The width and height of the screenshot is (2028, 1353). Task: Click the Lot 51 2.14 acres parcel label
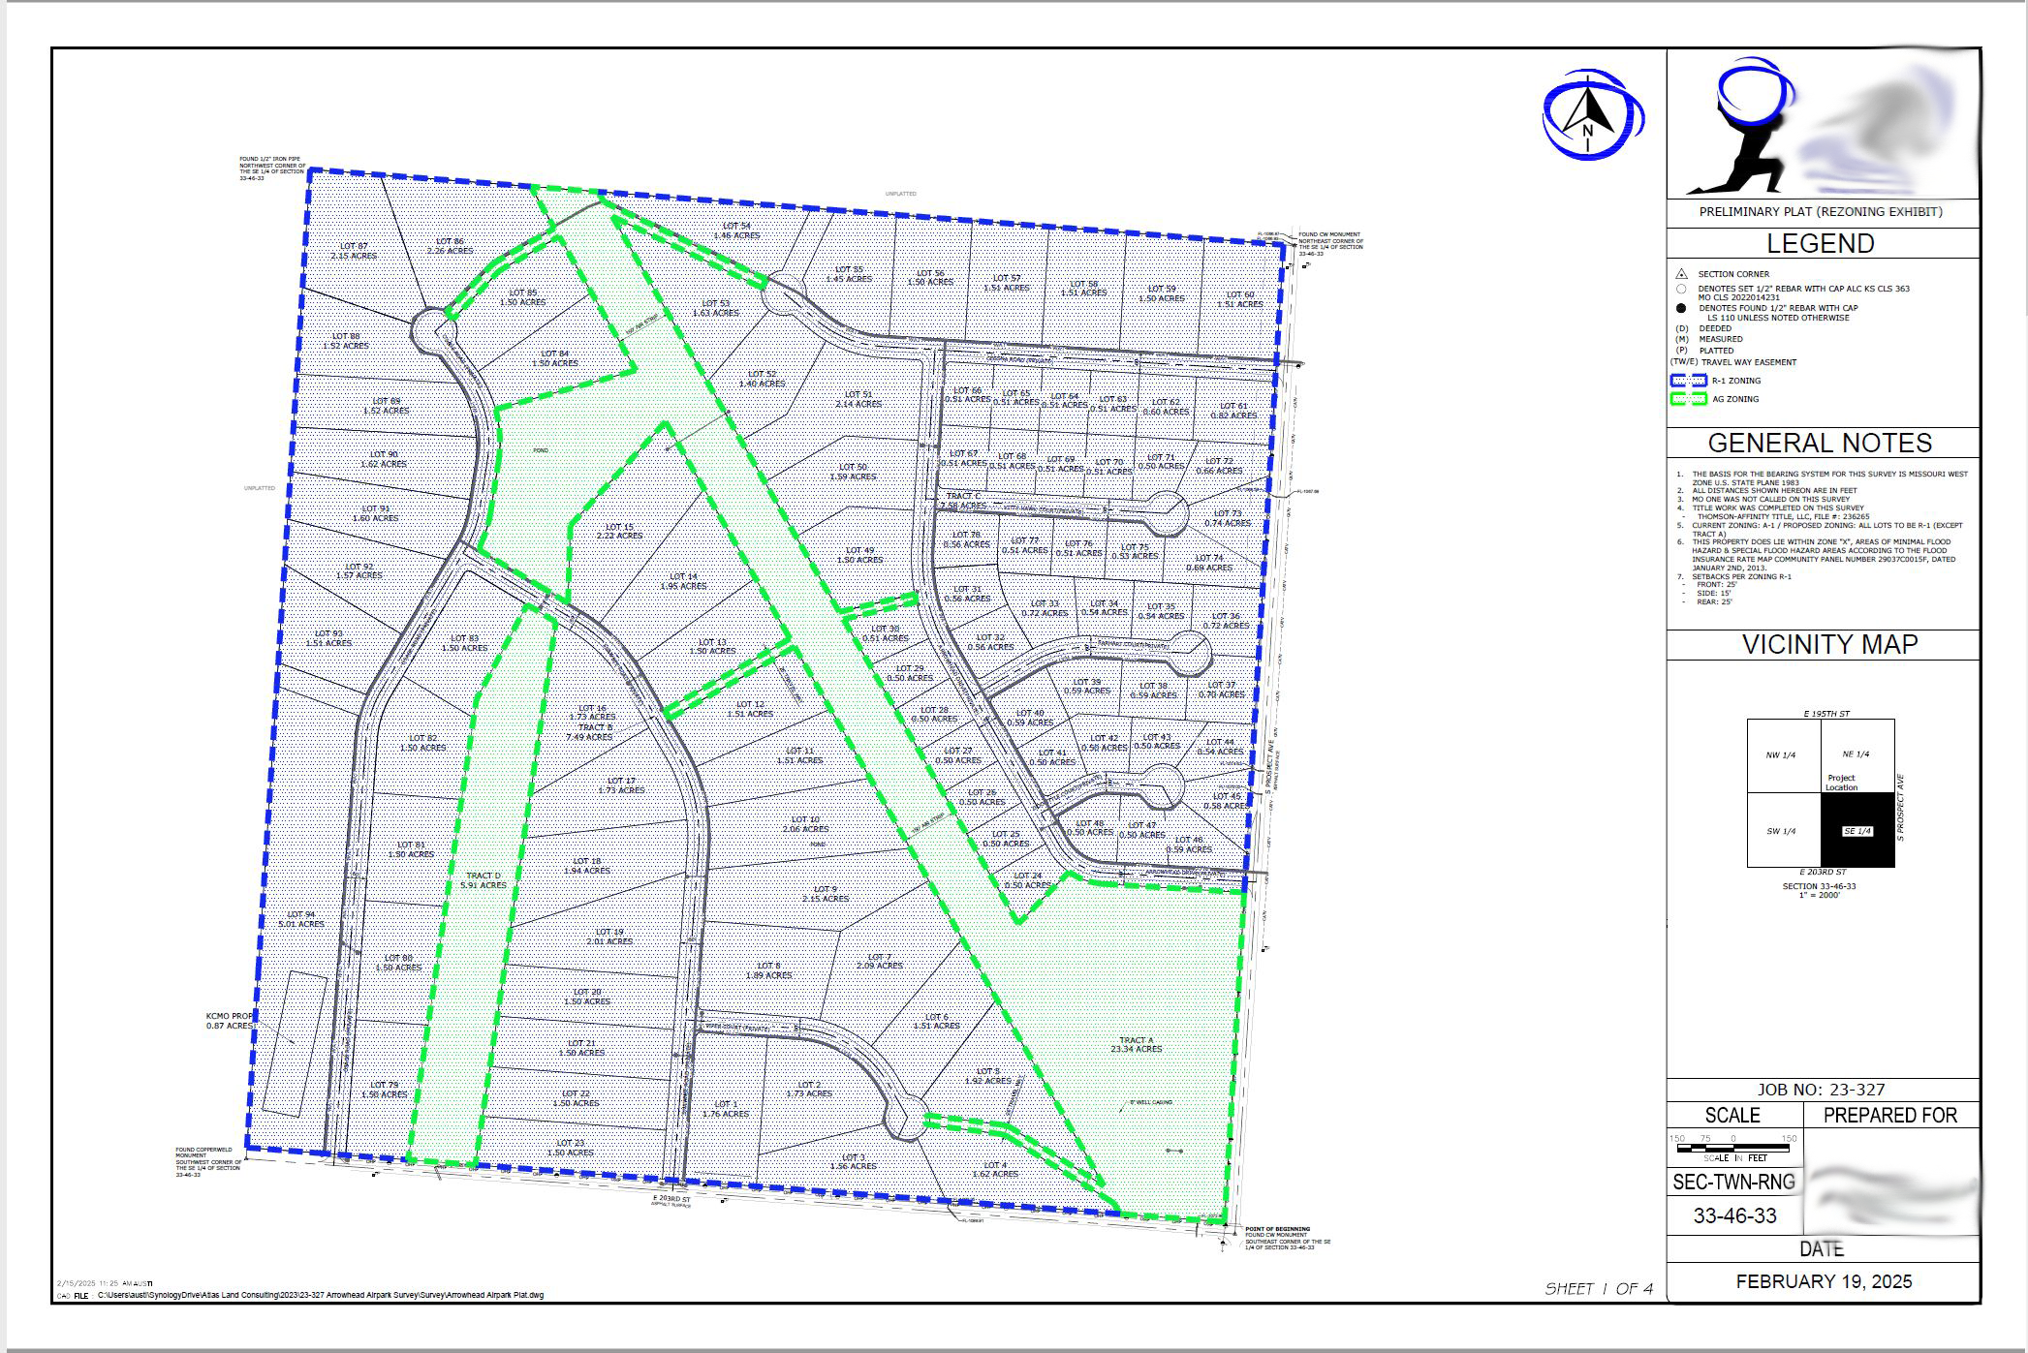(x=858, y=399)
